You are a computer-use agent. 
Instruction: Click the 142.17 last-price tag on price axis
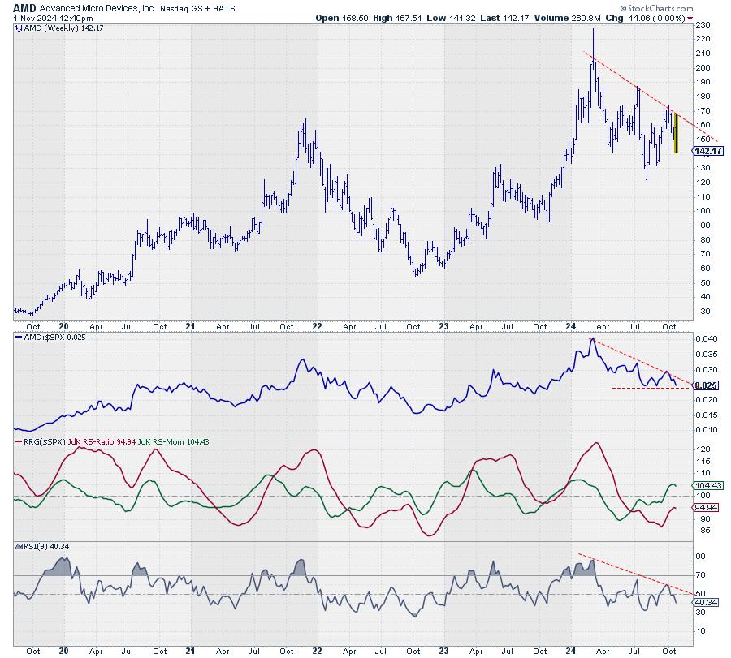point(708,151)
